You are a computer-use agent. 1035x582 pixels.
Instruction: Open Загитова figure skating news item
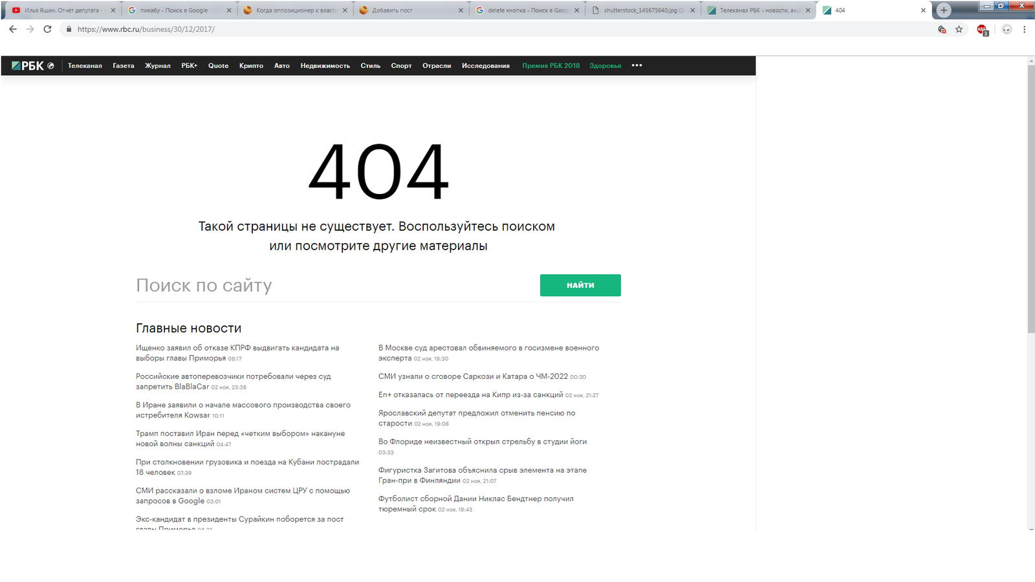click(483, 475)
